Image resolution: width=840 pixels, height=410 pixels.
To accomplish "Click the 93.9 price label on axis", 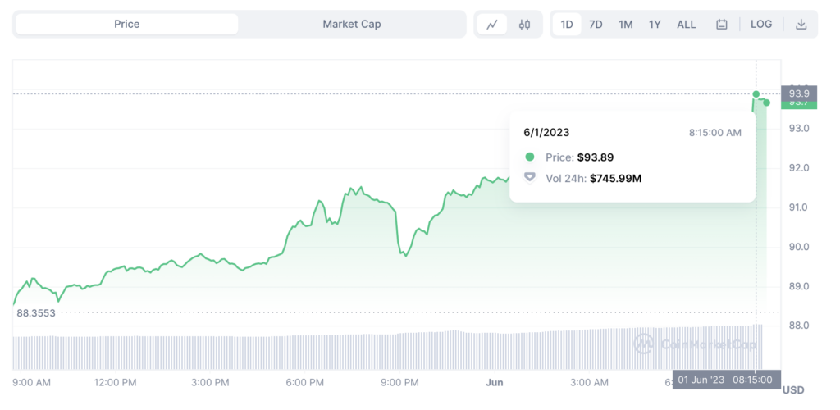I will tap(798, 91).
